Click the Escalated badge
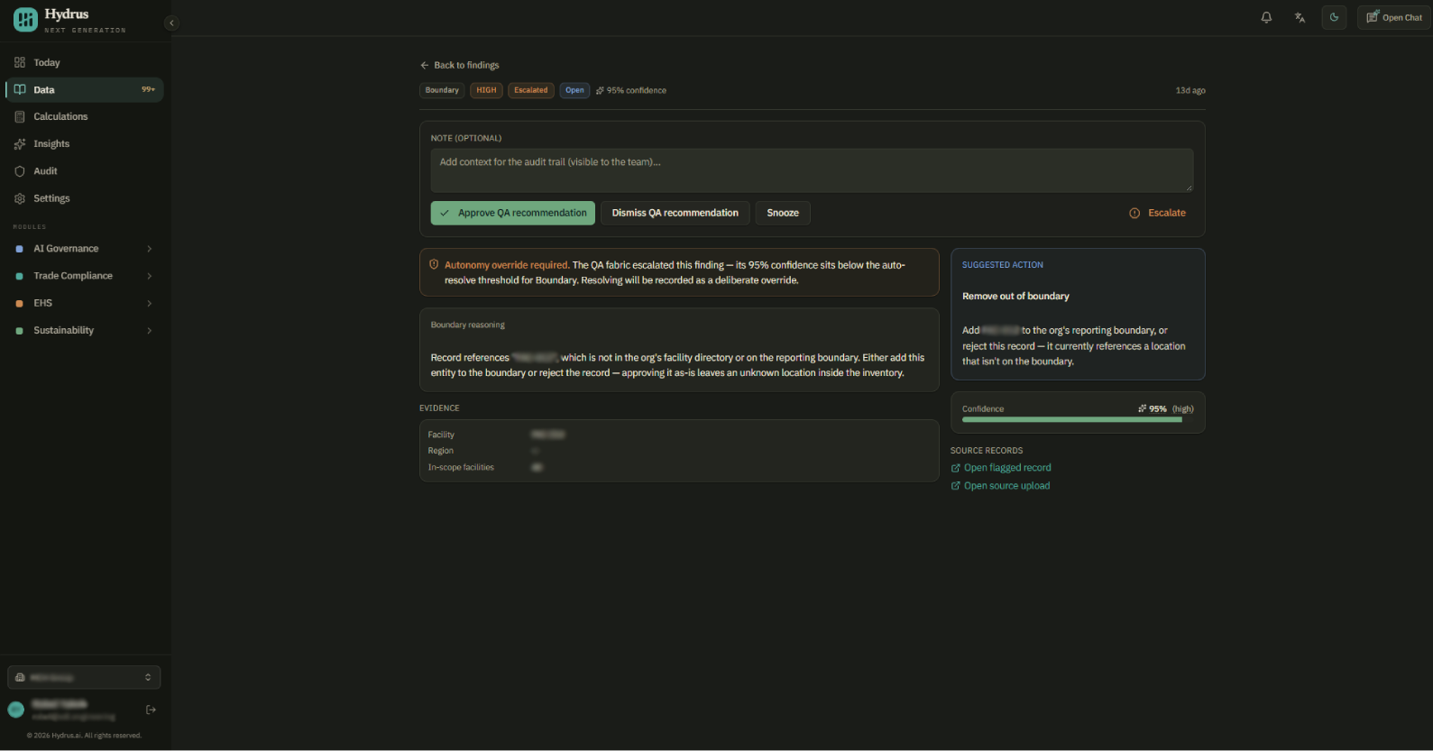The image size is (1433, 751). click(x=531, y=90)
